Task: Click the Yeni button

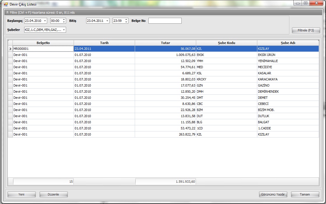Action: pyautogui.click(x=22, y=194)
